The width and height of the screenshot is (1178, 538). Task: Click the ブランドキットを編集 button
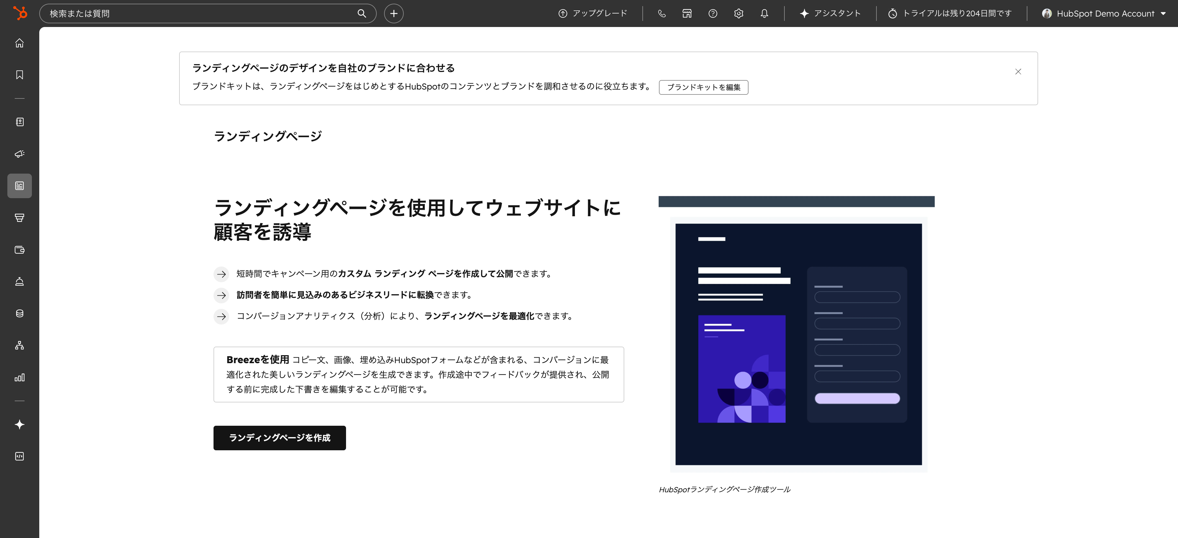(703, 87)
